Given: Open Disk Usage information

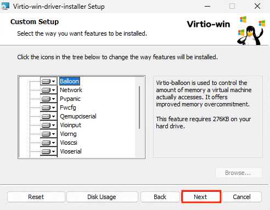Looking at the screenshot, I should pyautogui.click(x=102, y=197).
